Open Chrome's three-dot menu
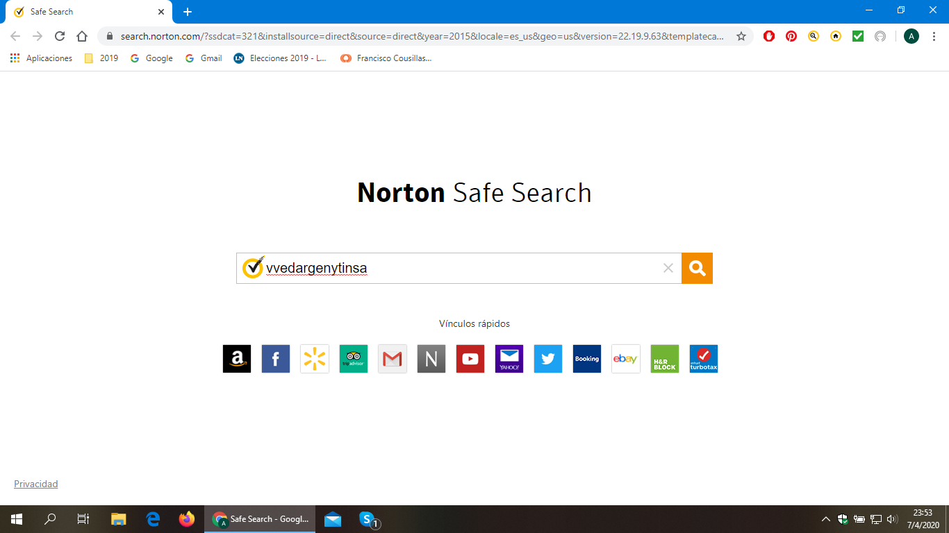Screen dimensions: 949x533 [x=934, y=36]
